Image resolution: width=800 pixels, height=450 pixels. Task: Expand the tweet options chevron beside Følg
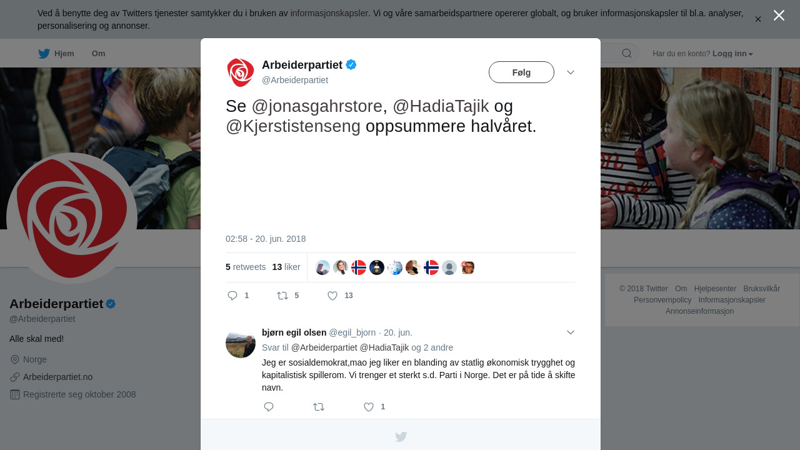coord(571,72)
